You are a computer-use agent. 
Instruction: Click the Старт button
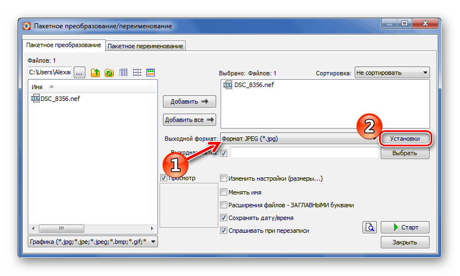click(405, 227)
